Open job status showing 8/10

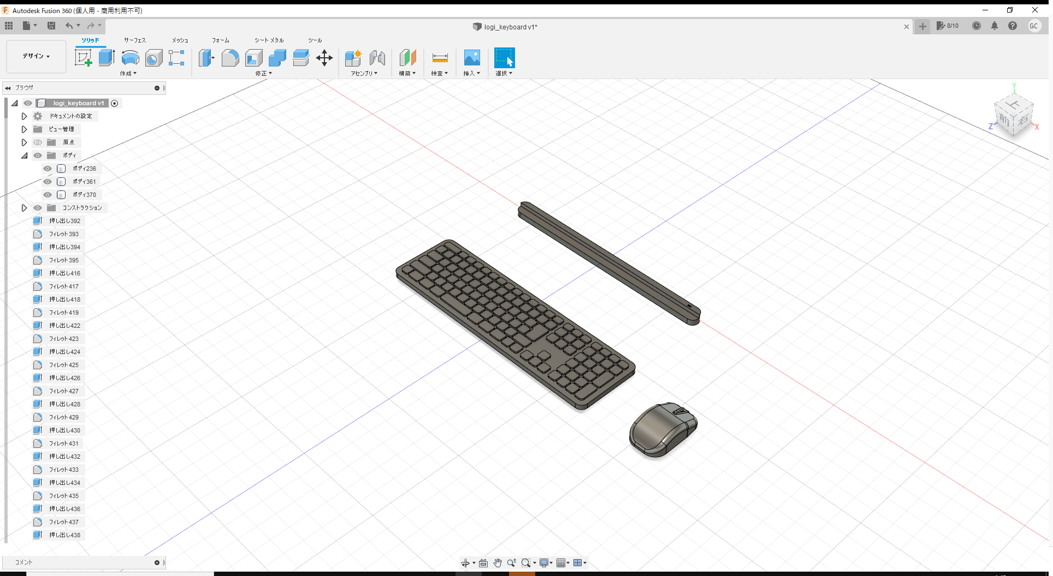coord(948,26)
